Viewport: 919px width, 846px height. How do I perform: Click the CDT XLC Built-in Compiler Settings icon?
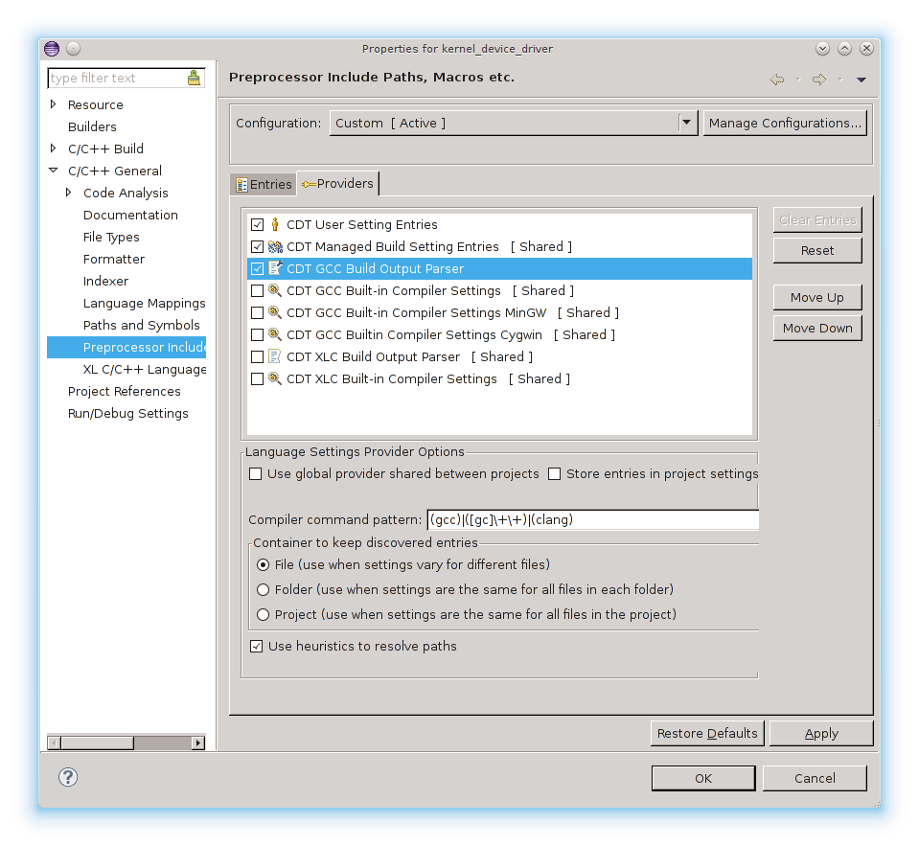[x=275, y=378]
